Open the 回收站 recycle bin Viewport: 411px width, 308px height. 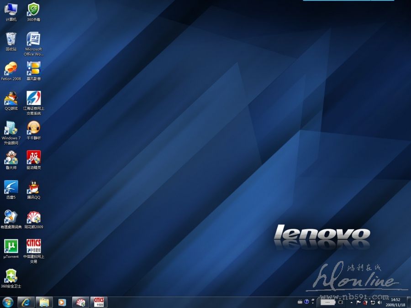[11, 39]
